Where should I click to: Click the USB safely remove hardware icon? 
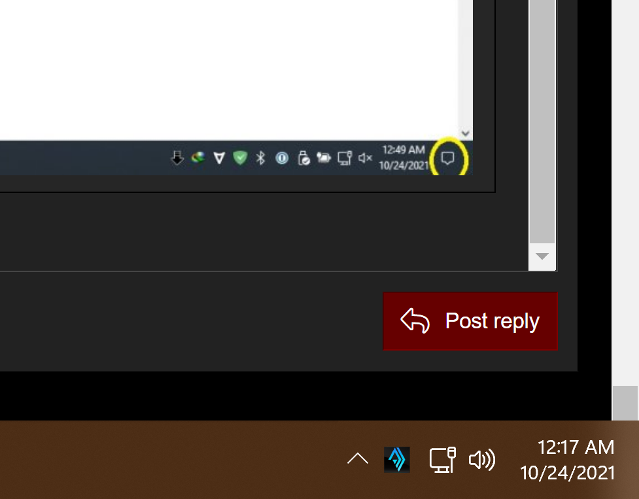click(x=303, y=158)
